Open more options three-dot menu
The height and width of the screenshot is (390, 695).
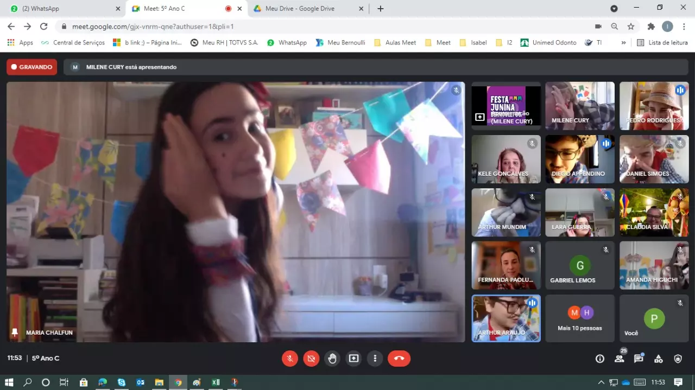click(375, 359)
